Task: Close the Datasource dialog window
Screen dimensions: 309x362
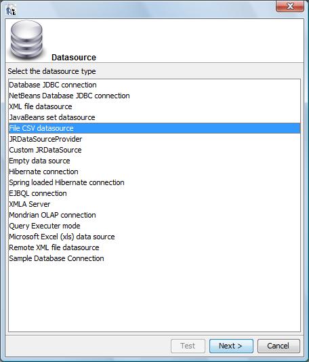Action: point(290,6)
